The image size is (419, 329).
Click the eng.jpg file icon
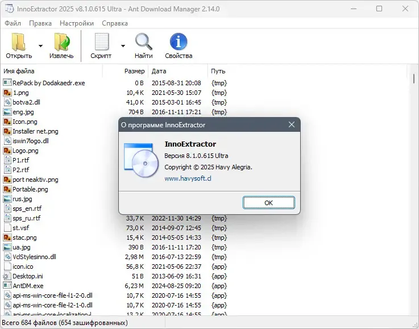(7, 112)
